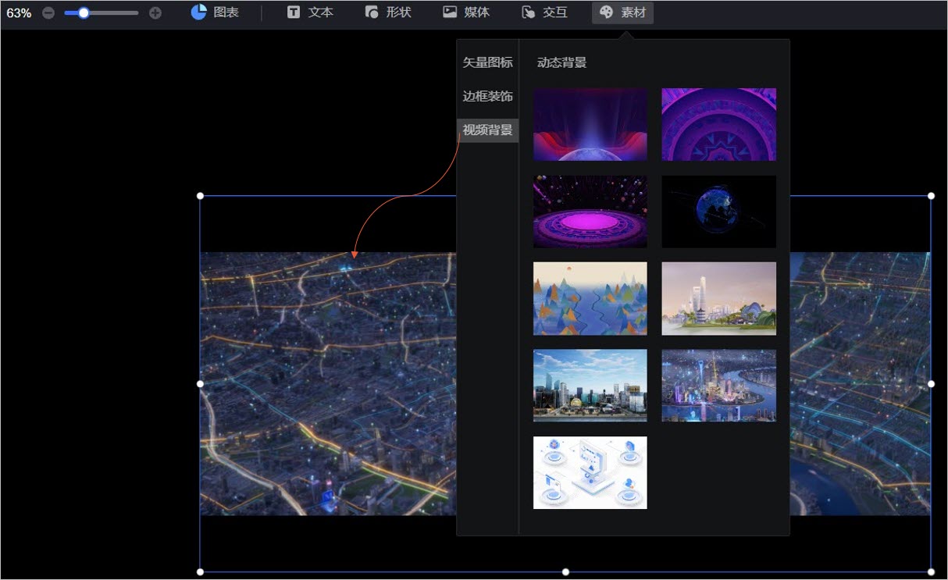Select the 矢量图标 tab
Image resolution: width=948 pixels, height=580 pixels.
(487, 62)
